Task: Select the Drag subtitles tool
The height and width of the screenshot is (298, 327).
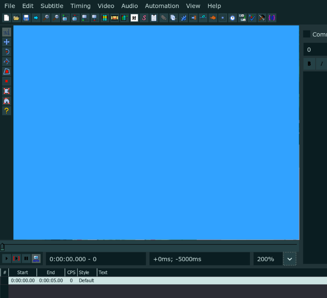Action: coord(6,42)
